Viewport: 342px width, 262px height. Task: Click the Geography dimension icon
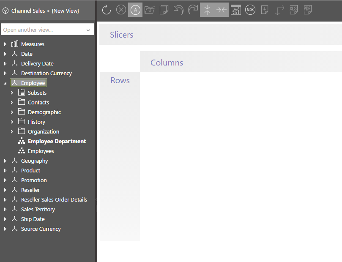coord(15,161)
